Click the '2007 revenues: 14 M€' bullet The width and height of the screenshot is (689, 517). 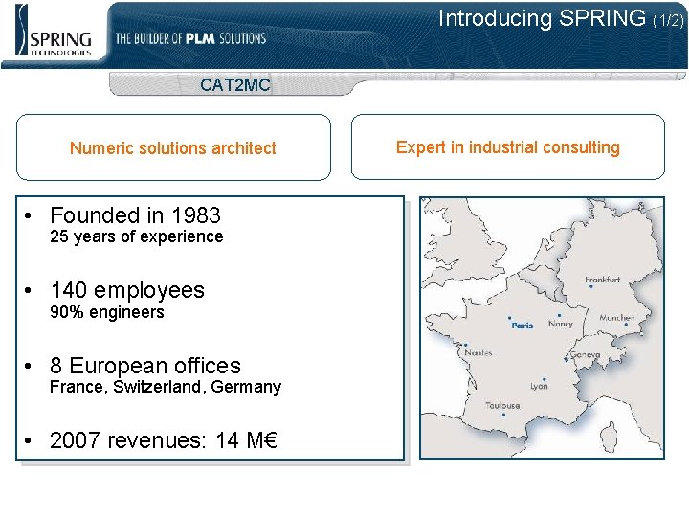pos(164,440)
